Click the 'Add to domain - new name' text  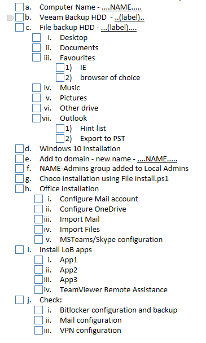pyautogui.click(x=85, y=159)
